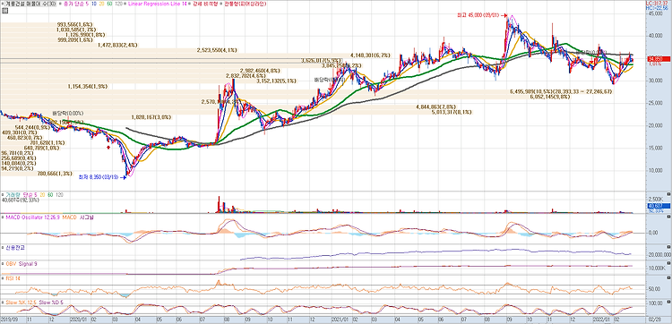This screenshot has width=672, height=324.
Task: Click the 2,523,550(4.1%) volume profile value
Action: tap(217, 50)
